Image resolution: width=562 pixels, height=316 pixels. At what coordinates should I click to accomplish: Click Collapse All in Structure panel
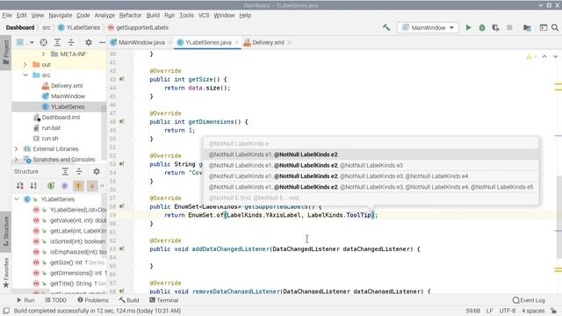tap(79, 172)
